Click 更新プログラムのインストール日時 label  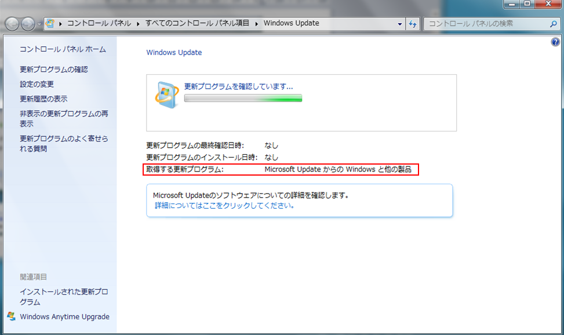202,157
